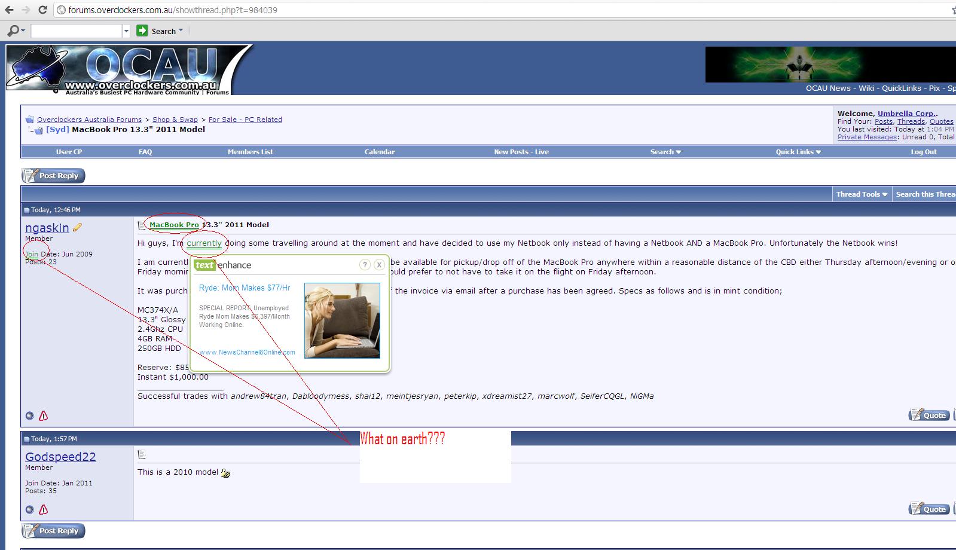956x550 pixels.
Task: Open Godspeed22 user profile
Action: click(60, 457)
